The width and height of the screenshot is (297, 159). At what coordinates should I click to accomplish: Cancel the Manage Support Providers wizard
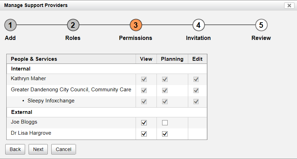pos(63,149)
